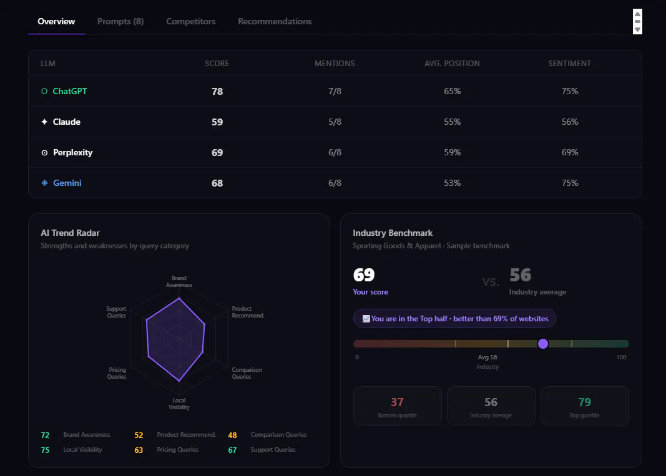Click ChatGPT's 7/8 mentions cell
This screenshot has height=476, width=666.
[335, 91]
